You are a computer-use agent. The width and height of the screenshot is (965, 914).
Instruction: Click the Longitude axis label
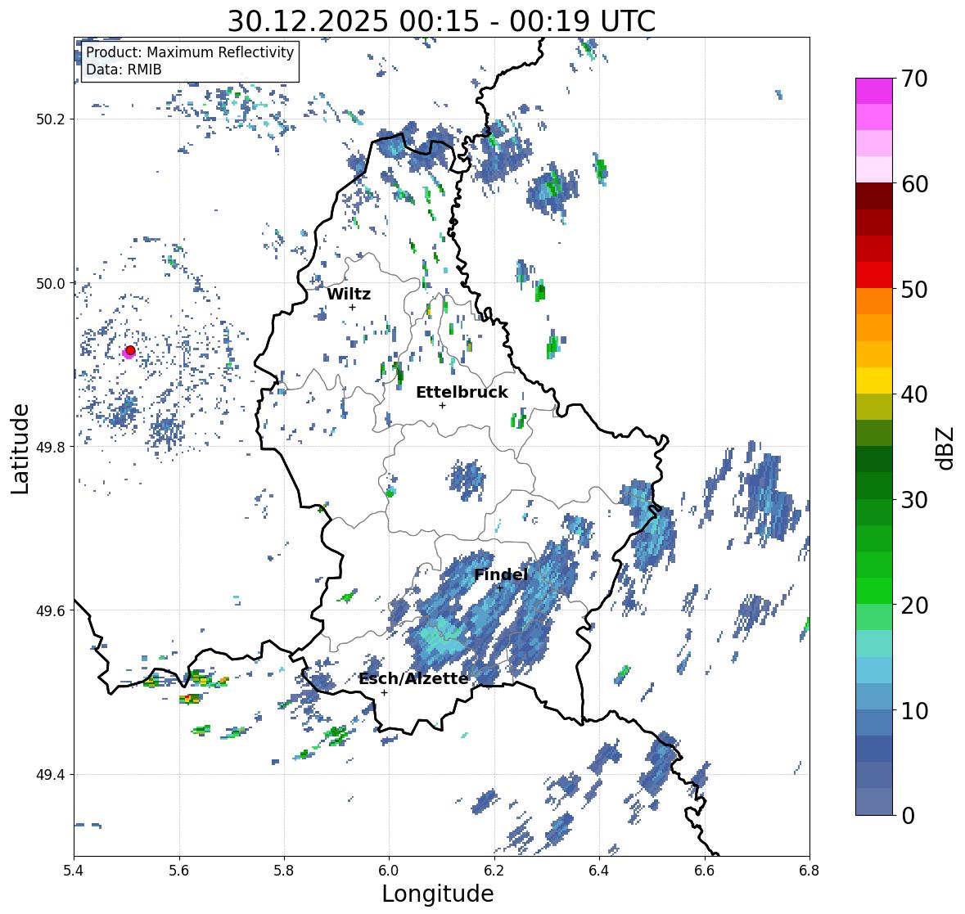[438, 894]
